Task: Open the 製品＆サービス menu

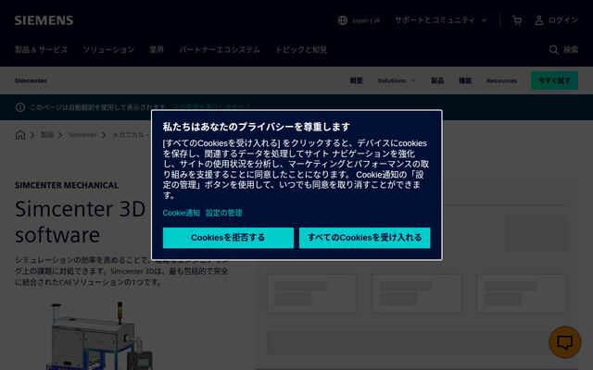Action: tap(41, 50)
